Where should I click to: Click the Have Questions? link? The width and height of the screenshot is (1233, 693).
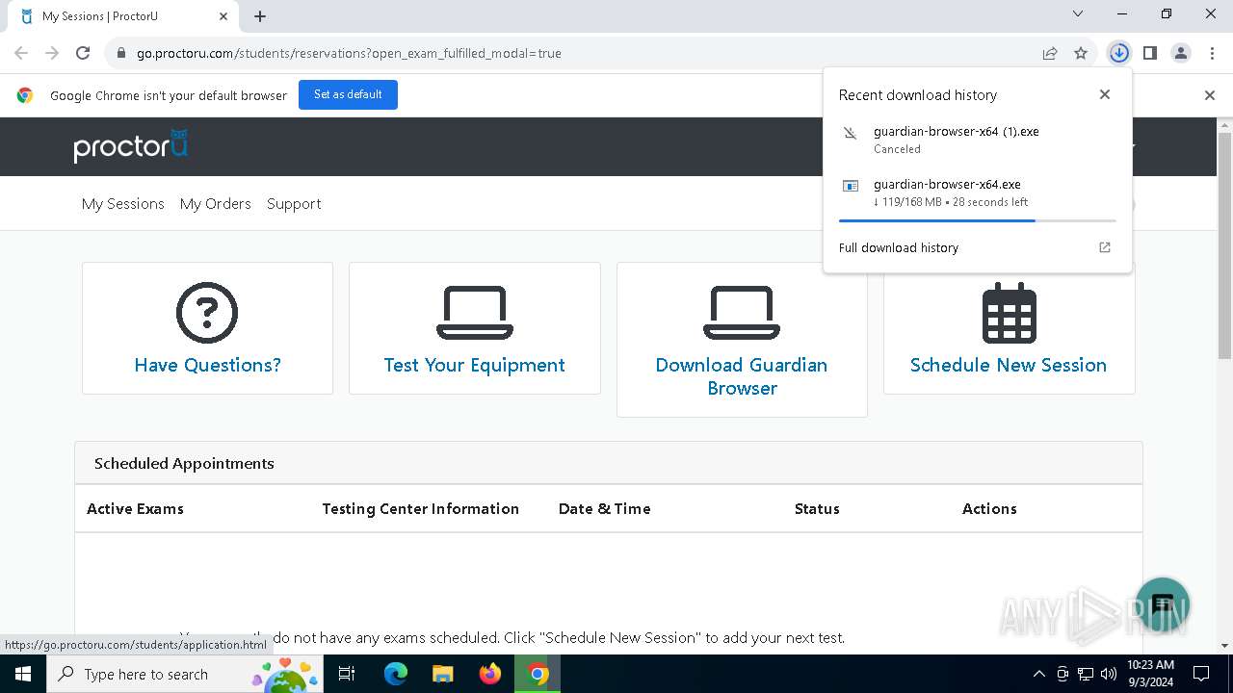[208, 365]
